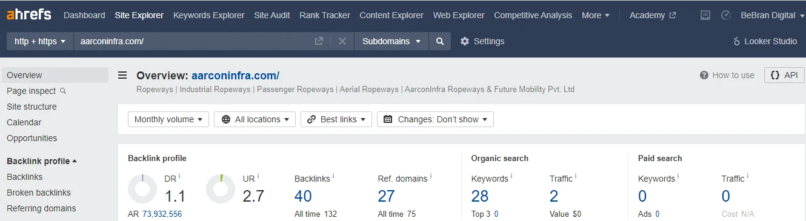
Task: Open the Monthly volume dropdown
Action: (168, 119)
